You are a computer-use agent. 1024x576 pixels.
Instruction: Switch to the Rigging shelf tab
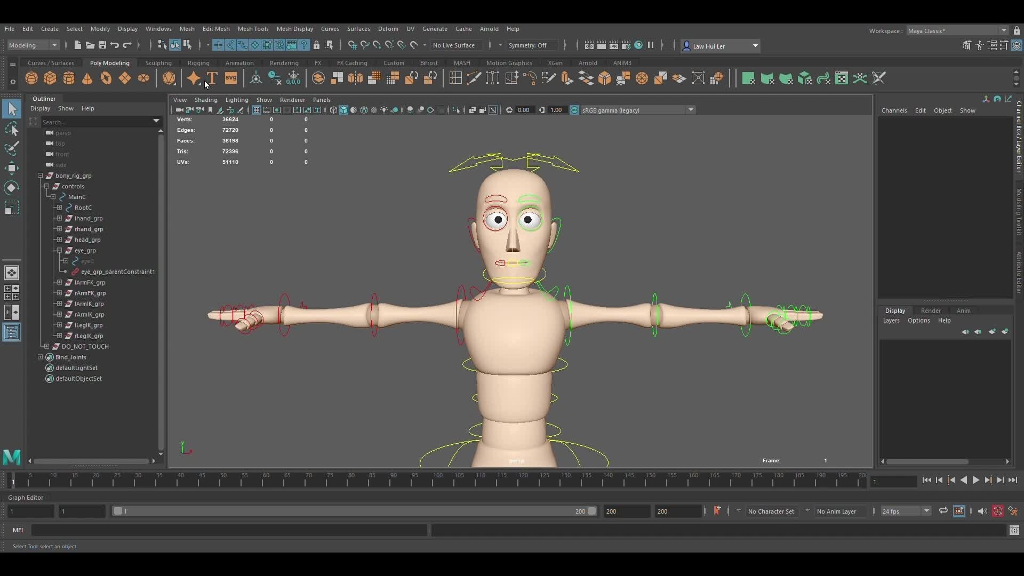pyautogui.click(x=198, y=63)
